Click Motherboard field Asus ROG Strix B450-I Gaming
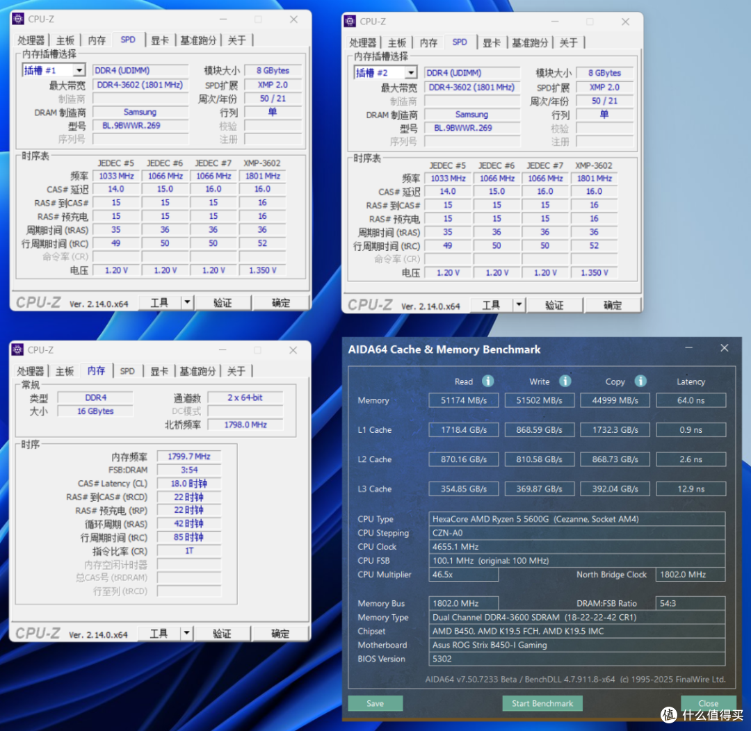Image resolution: width=751 pixels, height=731 pixels. pos(576,645)
